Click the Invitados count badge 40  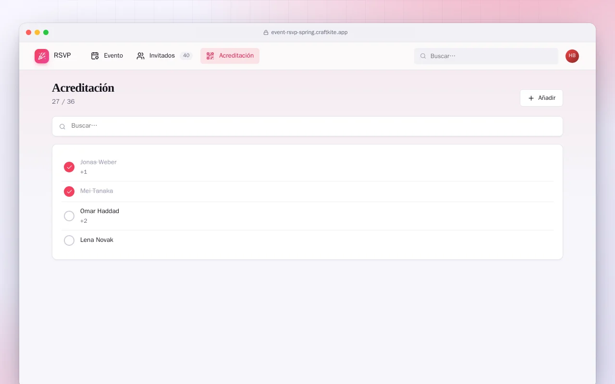tap(186, 56)
